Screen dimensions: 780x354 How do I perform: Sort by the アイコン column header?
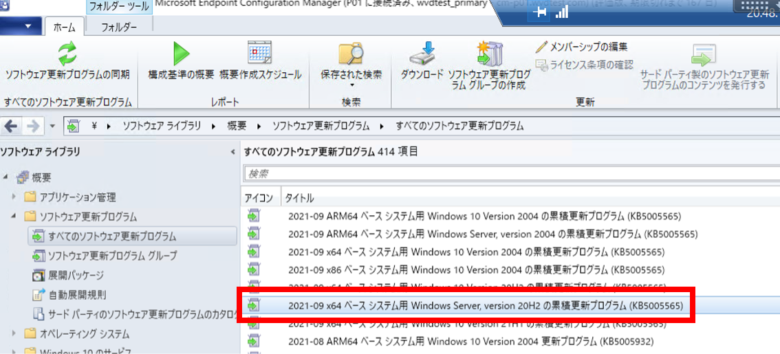coord(260,198)
